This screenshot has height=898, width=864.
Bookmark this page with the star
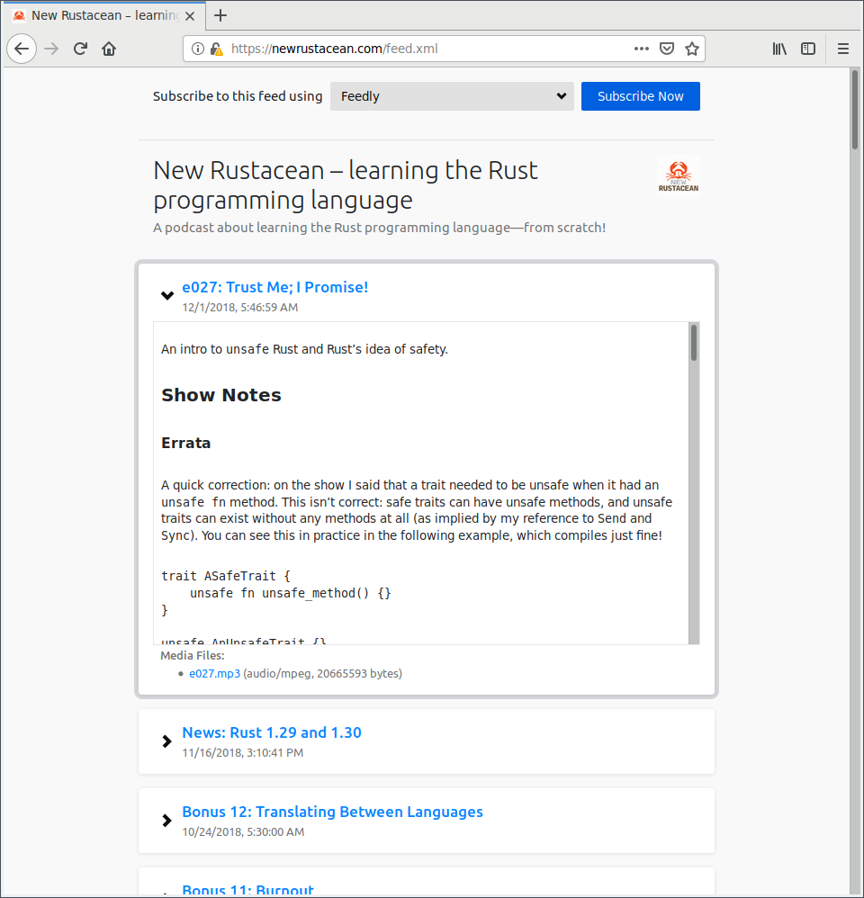point(692,49)
